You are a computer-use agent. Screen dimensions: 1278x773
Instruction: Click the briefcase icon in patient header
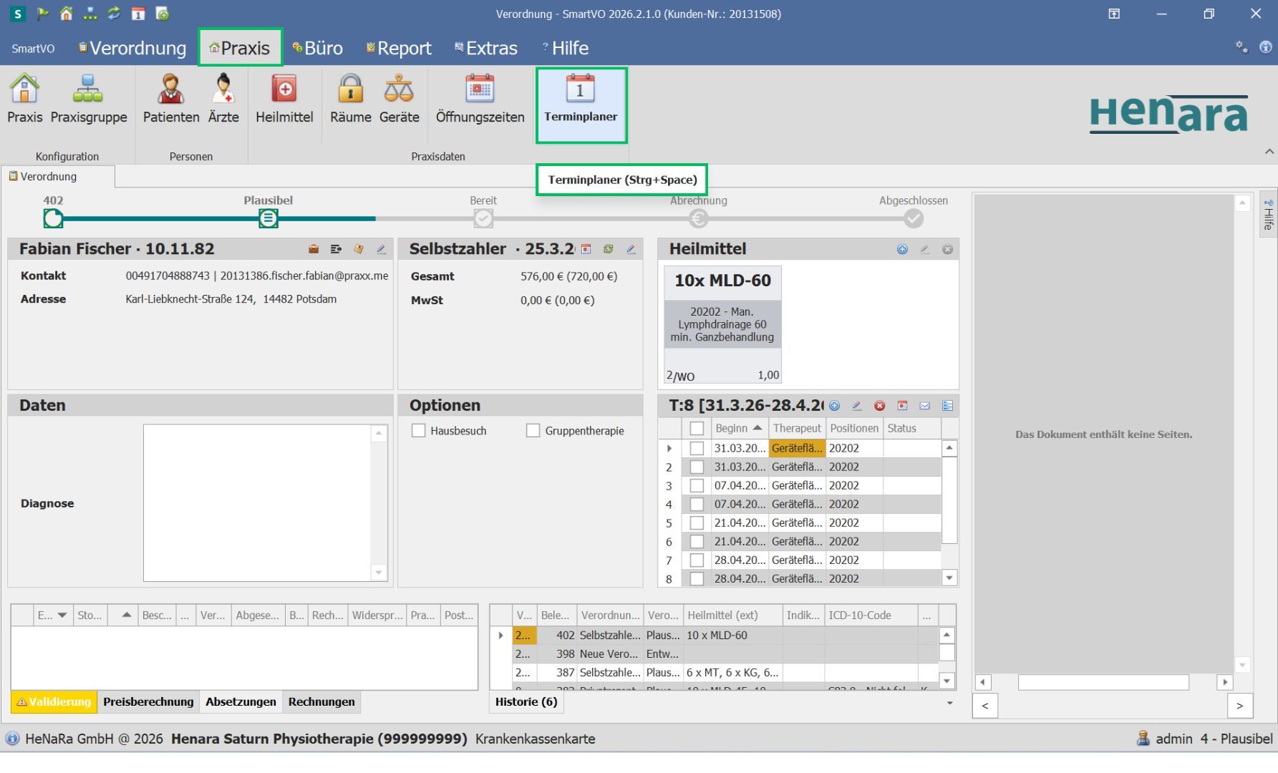point(314,249)
